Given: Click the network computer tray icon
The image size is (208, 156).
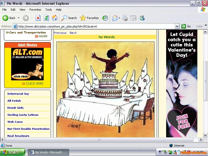Looking at the screenshot, I should point(160,152).
